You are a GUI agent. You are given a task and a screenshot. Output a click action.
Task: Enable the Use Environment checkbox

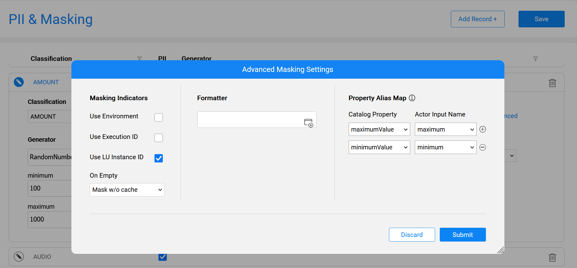click(x=158, y=117)
